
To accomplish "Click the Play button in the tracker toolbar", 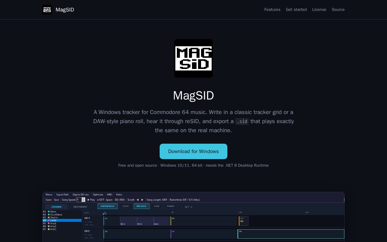I will 91,200.
